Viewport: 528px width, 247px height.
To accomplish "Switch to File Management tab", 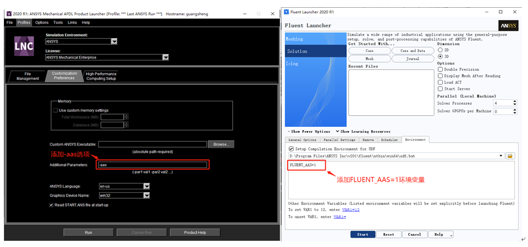I will pos(27,76).
